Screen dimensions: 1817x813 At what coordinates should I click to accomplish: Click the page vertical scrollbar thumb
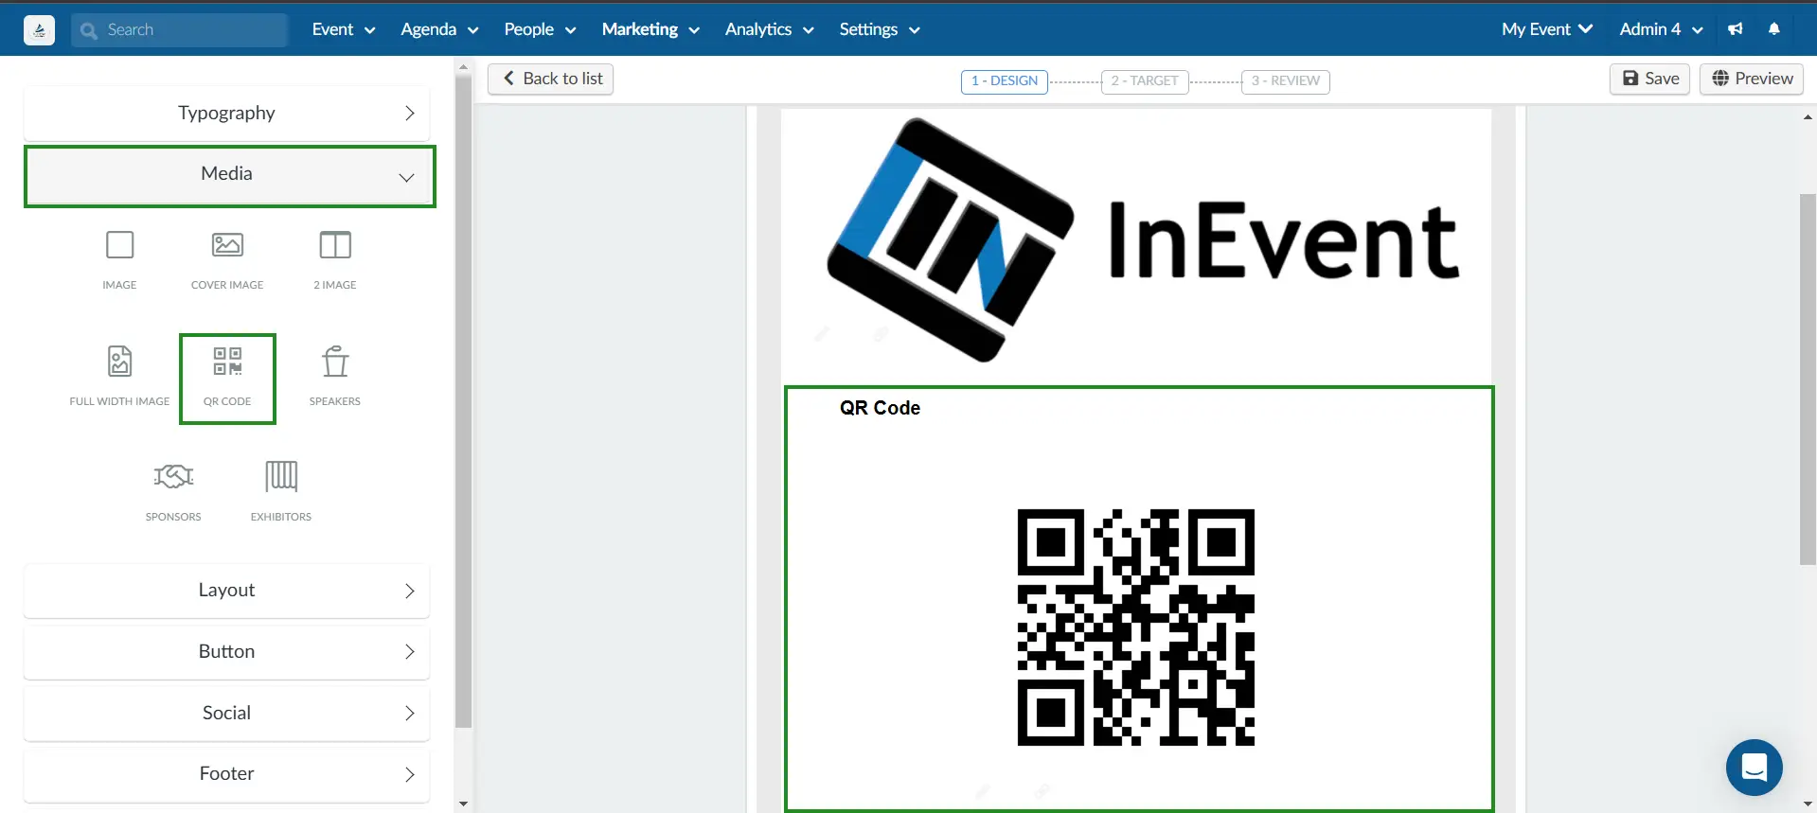pos(1808,379)
